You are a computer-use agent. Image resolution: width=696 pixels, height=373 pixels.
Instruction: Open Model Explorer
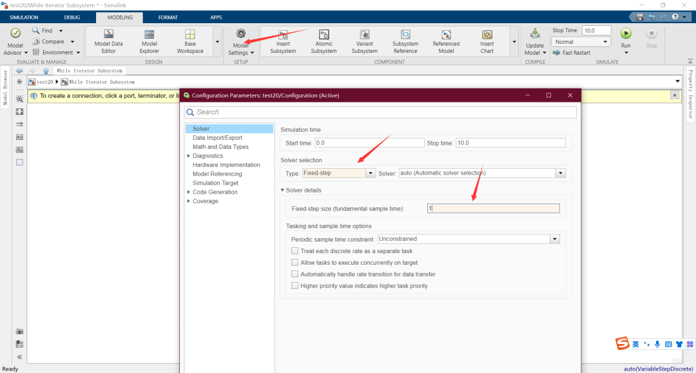pyautogui.click(x=149, y=41)
